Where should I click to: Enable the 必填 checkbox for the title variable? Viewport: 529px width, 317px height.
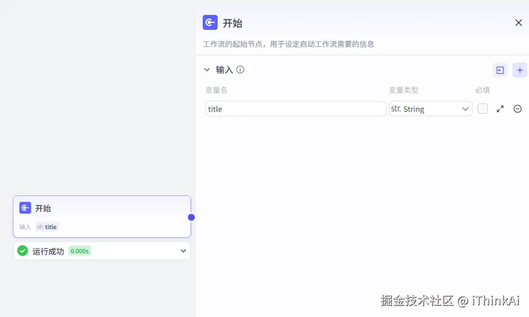coord(482,108)
